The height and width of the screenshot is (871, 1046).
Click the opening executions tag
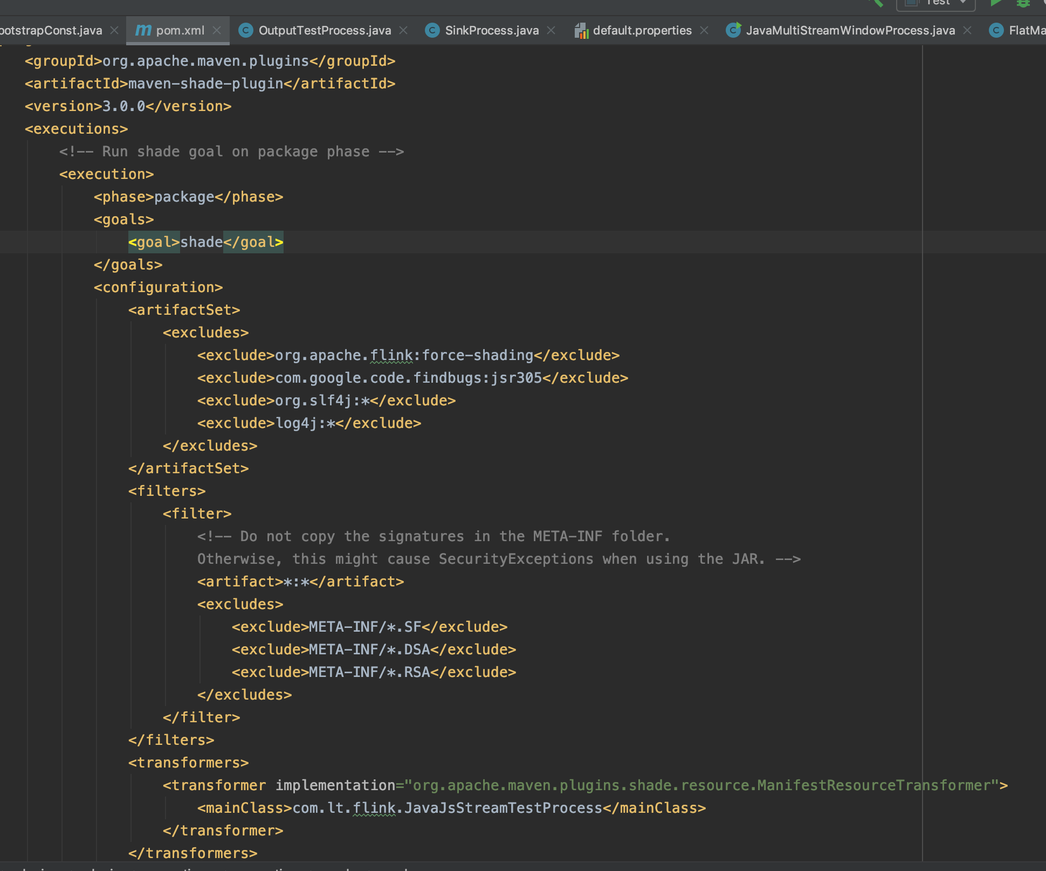pos(76,129)
